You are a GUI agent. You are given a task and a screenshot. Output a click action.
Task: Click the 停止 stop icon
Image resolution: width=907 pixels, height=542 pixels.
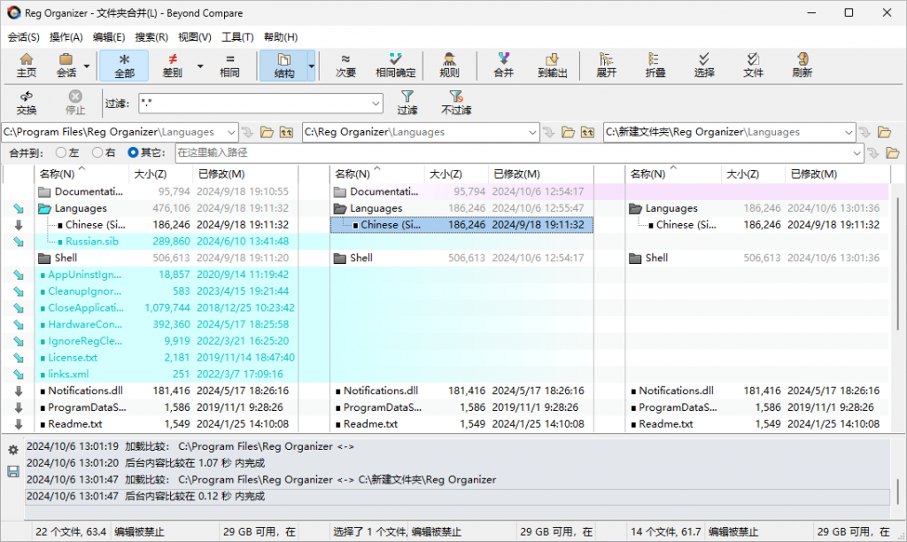pos(75,103)
